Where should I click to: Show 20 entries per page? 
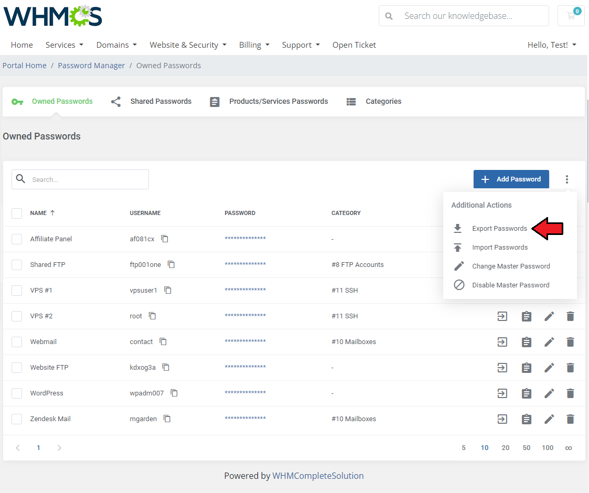505,447
